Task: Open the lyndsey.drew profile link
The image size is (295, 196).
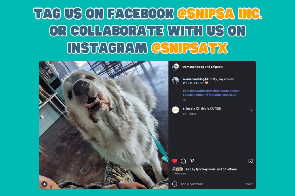Action: click(x=206, y=169)
